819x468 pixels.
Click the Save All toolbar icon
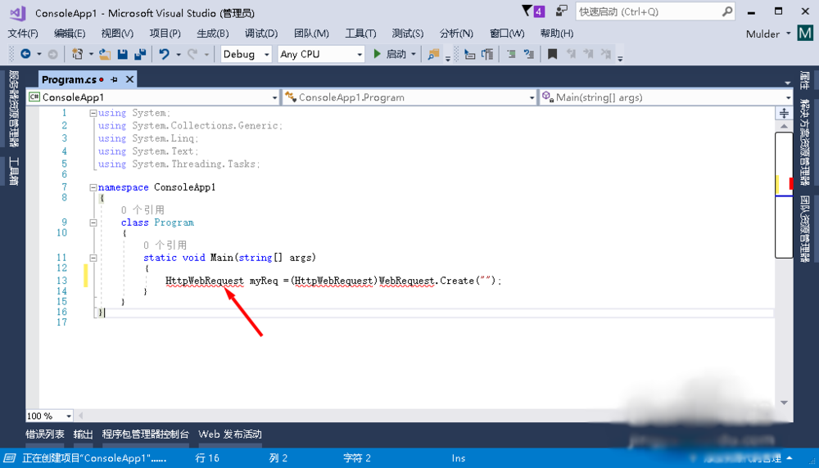140,54
